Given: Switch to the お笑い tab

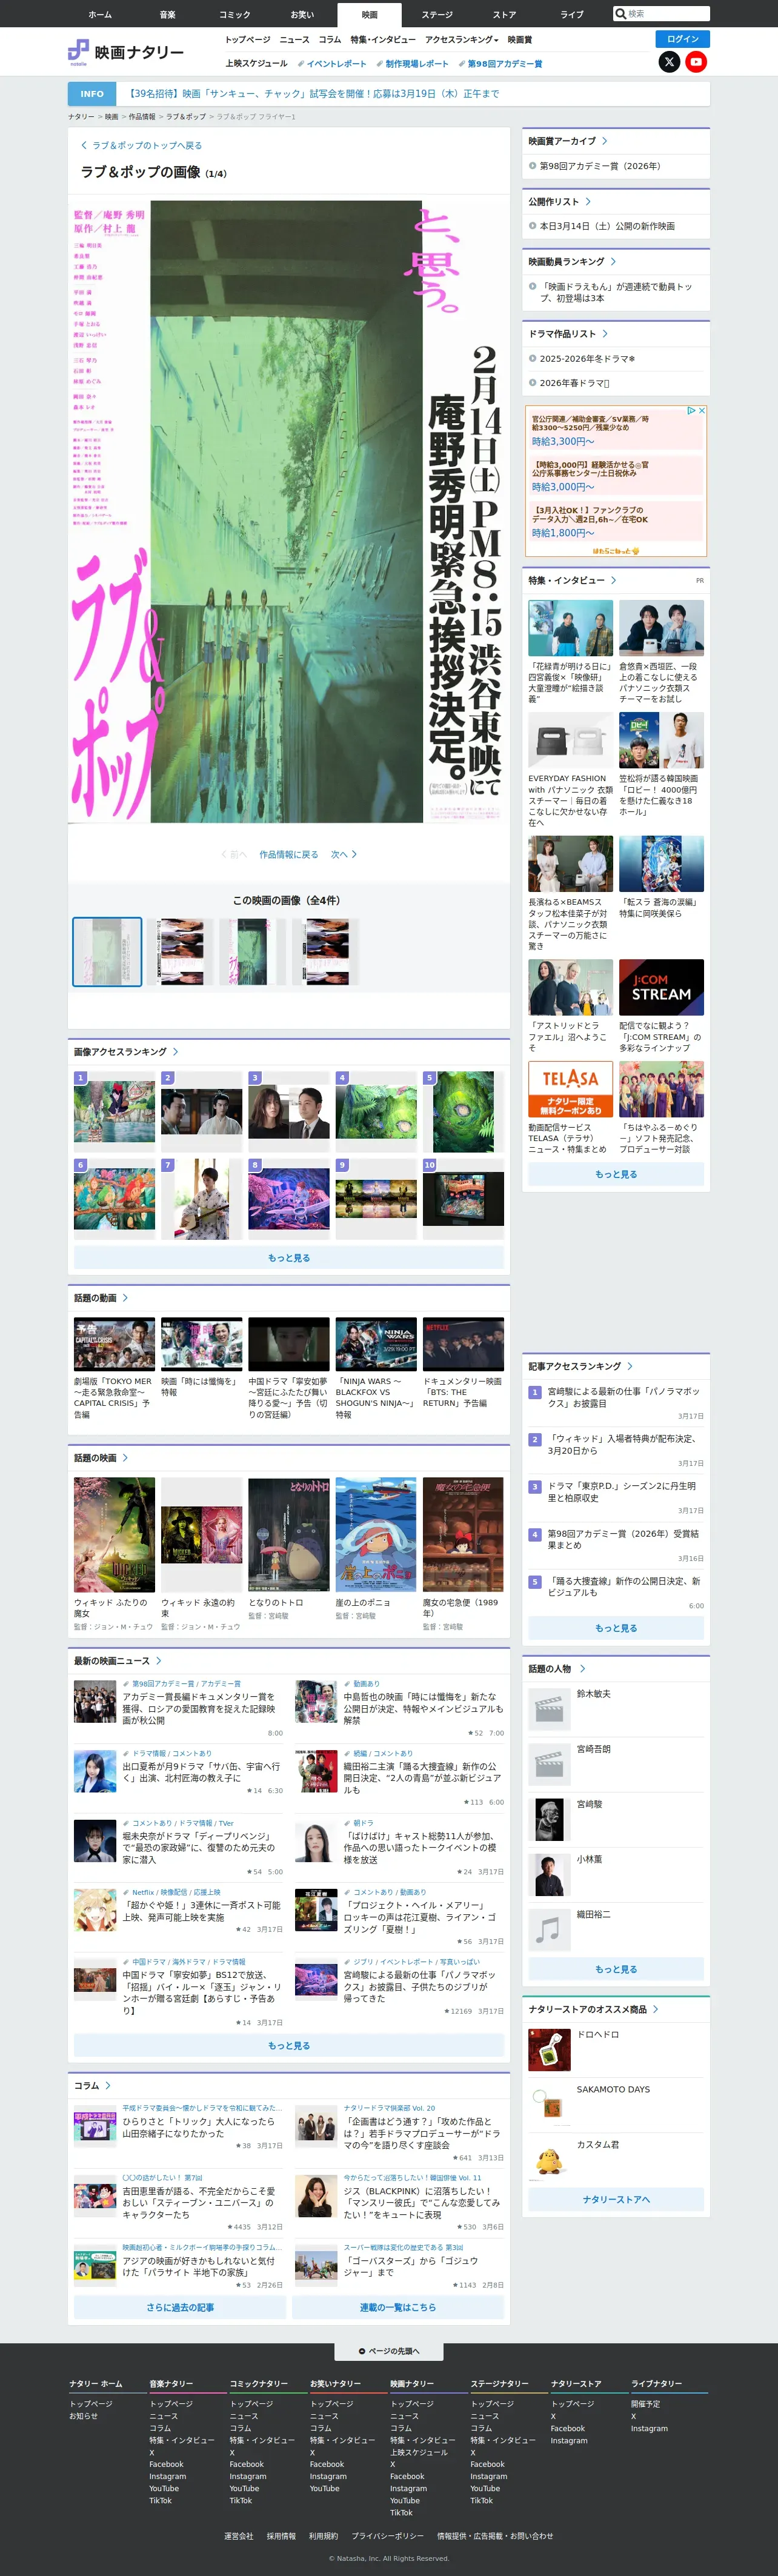Looking at the screenshot, I should point(302,14).
